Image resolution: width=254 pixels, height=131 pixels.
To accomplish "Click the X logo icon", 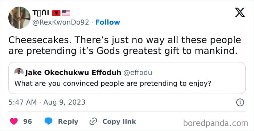I will click(240, 13).
